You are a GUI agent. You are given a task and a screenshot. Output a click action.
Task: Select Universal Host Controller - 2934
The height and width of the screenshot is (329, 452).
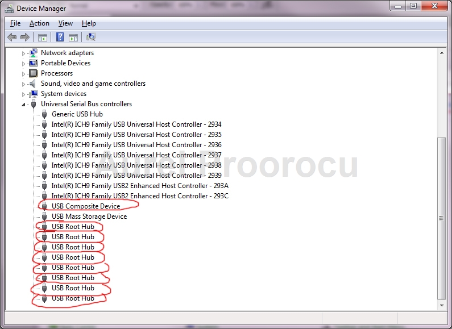[136, 124]
